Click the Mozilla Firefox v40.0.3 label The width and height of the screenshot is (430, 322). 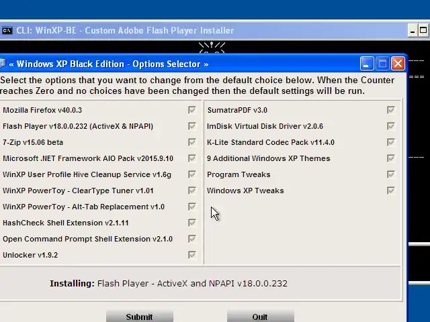42,110
